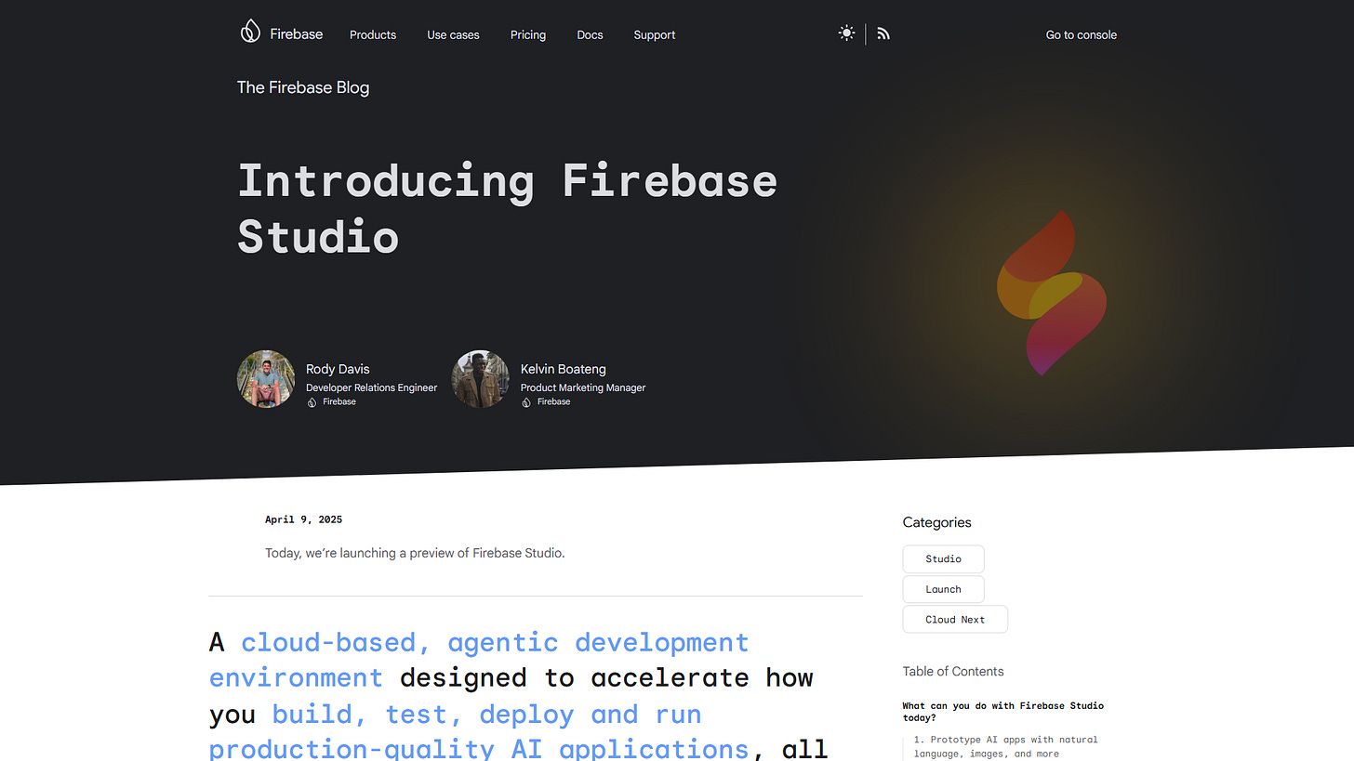Click Rody Davis's avatar photo

[266, 379]
